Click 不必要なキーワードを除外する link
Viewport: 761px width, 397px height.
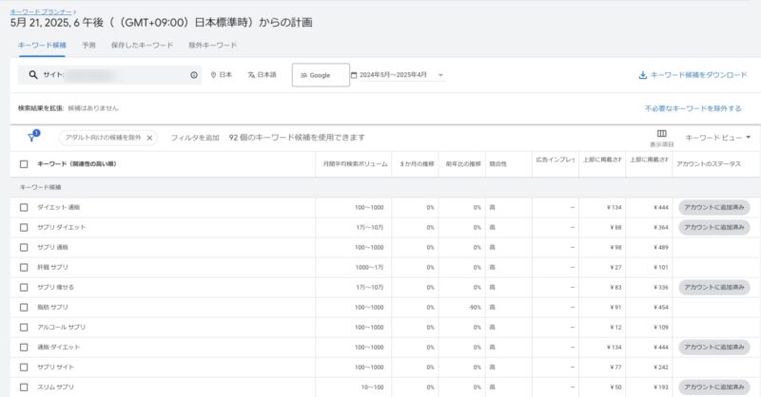[693, 108]
